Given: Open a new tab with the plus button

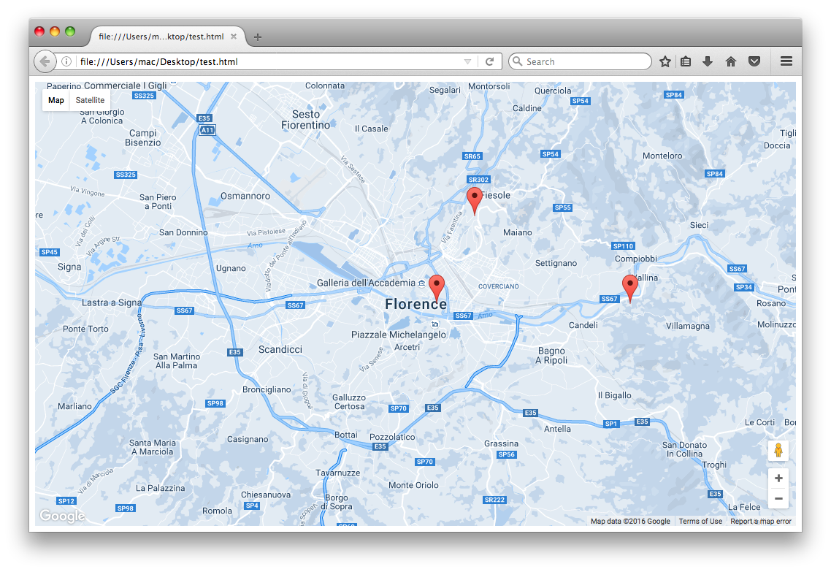Looking at the screenshot, I should tap(258, 37).
